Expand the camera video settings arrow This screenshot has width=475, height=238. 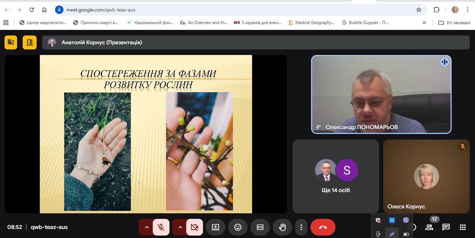coord(180,227)
